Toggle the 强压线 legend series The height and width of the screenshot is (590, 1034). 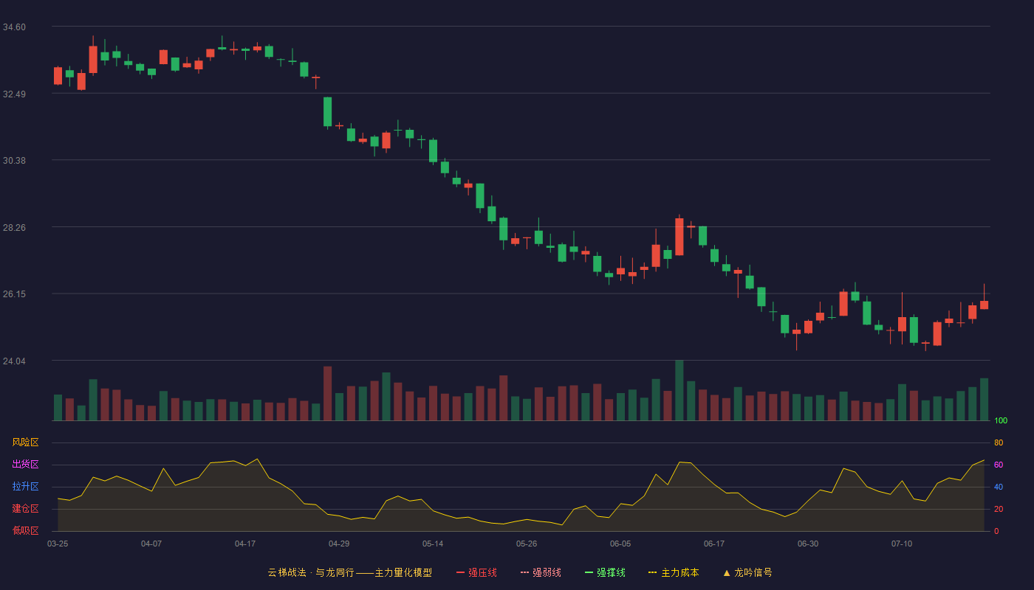click(x=476, y=572)
